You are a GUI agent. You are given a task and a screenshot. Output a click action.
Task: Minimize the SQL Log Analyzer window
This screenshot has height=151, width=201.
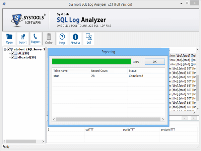[181, 3]
